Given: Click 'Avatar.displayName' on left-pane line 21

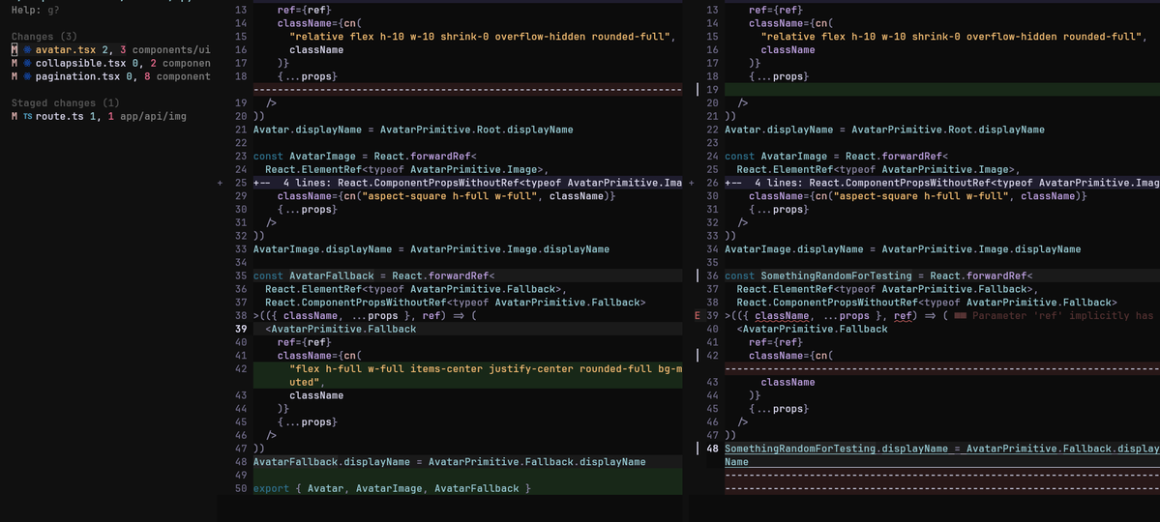Looking at the screenshot, I should 307,130.
